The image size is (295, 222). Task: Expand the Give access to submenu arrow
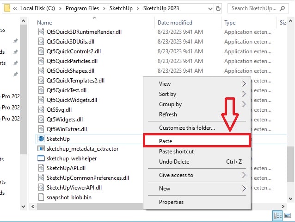pyautogui.click(x=244, y=175)
